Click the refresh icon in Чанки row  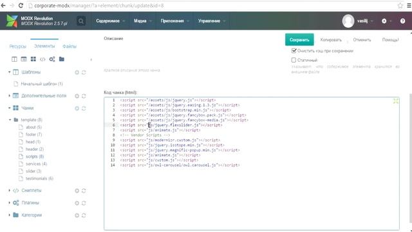tap(84, 108)
